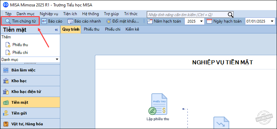Viewport: 277px width, 129px height.
Task: Click the NGHIỆP VỤ TIỀN MẶT heading
Action: (x=222, y=62)
